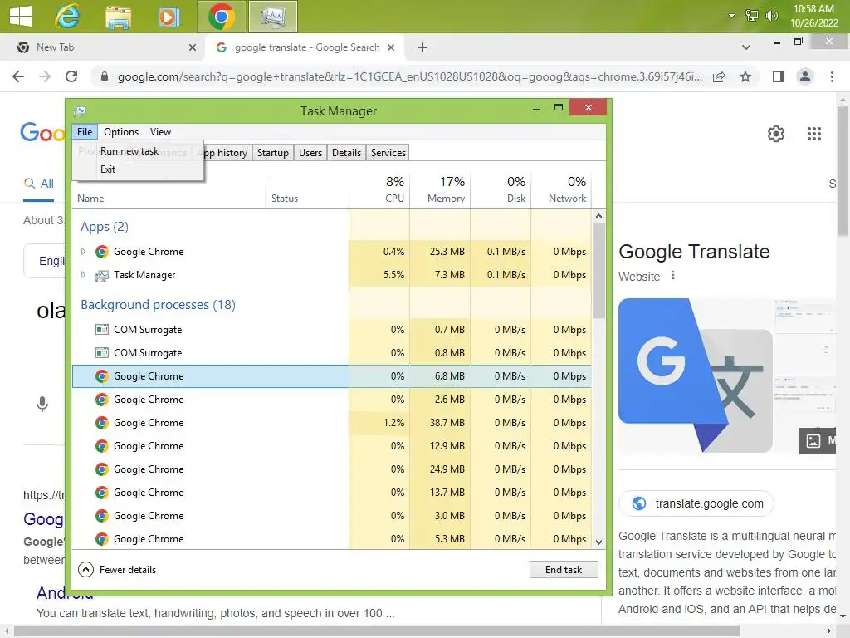Choose Run new task from File menu

(129, 151)
